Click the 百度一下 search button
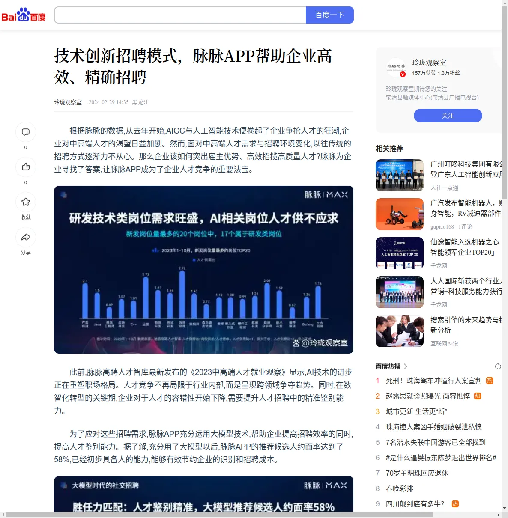This screenshot has height=518, width=508. [x=330, y=15]
